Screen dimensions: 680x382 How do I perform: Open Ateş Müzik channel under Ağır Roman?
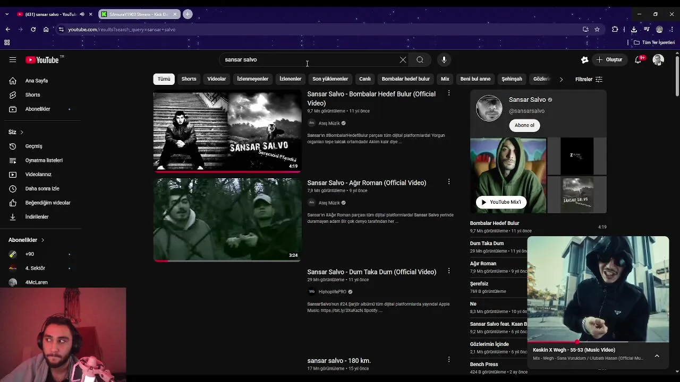[x=329, y=203]
